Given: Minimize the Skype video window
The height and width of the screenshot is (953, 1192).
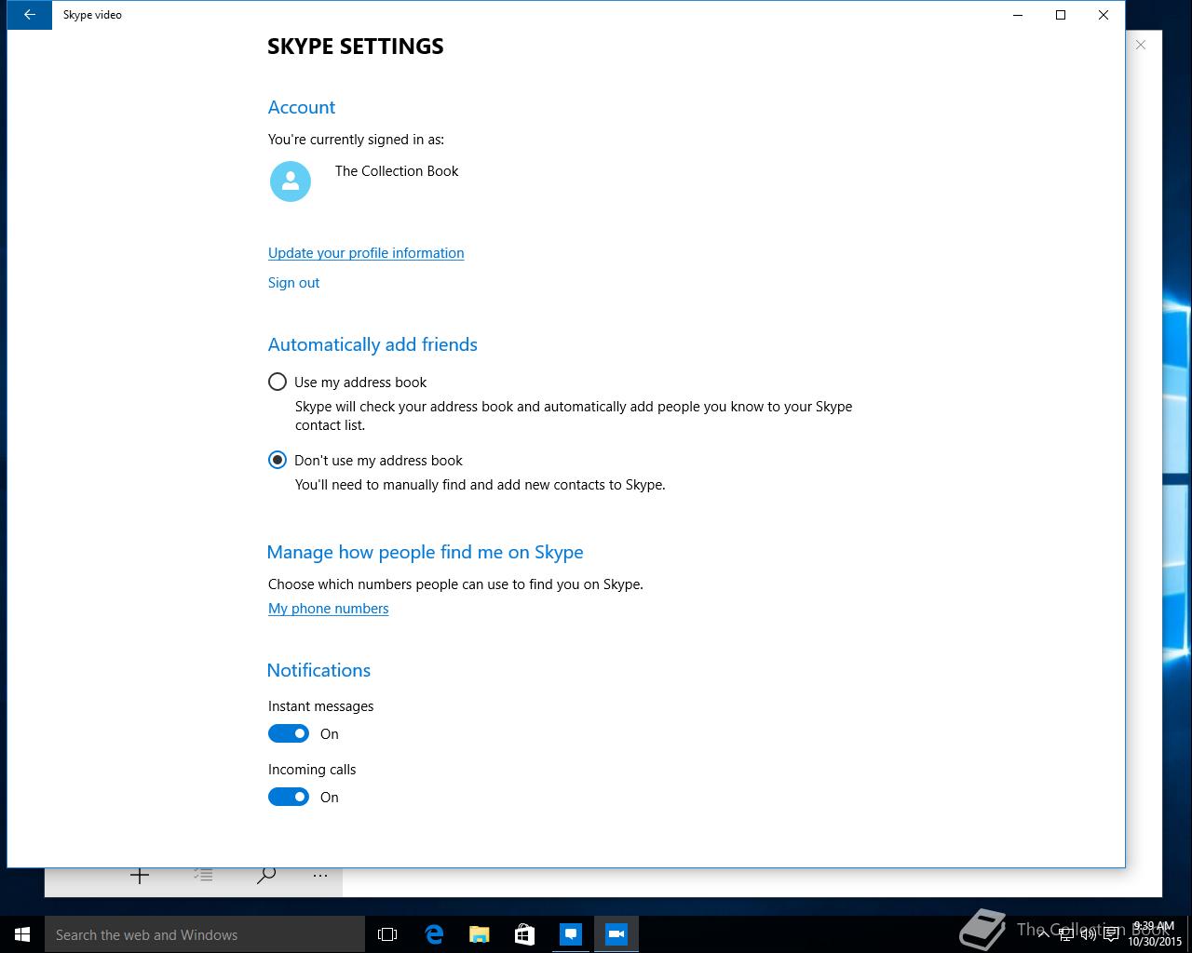Looking at the screenshot, I should coord(1018,15).
